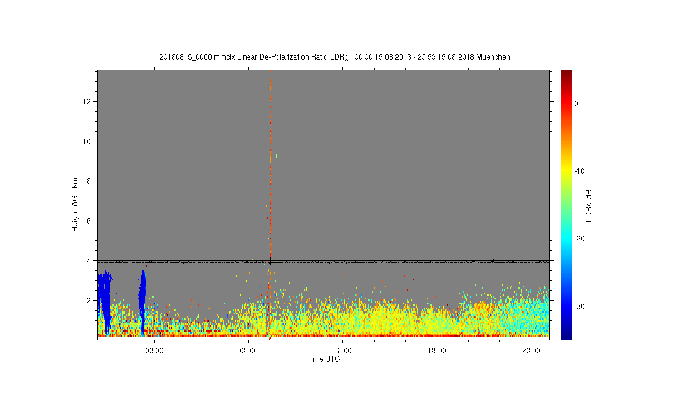Click the height tick label 12
681x409 pixels.
pos(88,101)
